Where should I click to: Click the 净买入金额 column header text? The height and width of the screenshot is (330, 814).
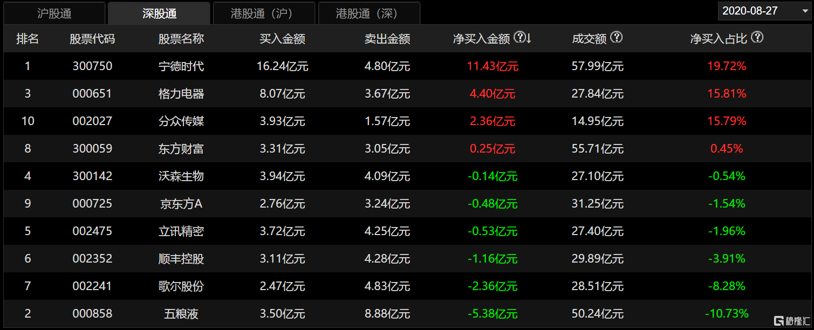[482, 39]
